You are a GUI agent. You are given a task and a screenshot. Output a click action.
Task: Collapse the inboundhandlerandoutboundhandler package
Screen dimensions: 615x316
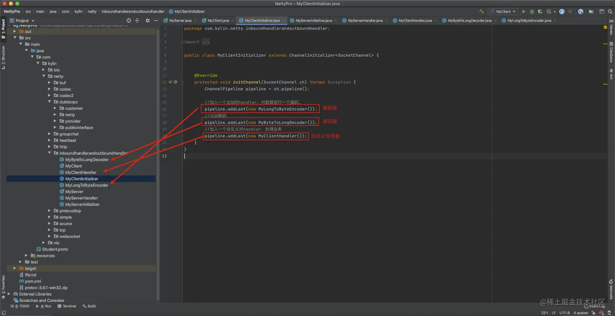coord(50,153)
